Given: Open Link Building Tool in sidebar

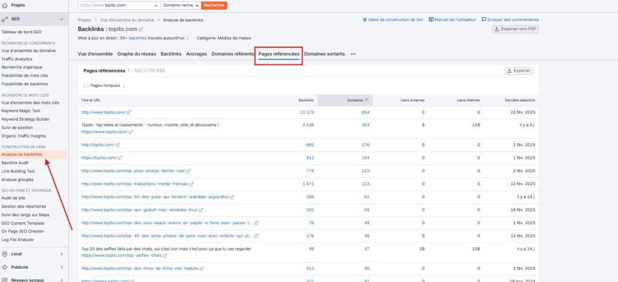Looking at the screenshot, I should (18, 171).
